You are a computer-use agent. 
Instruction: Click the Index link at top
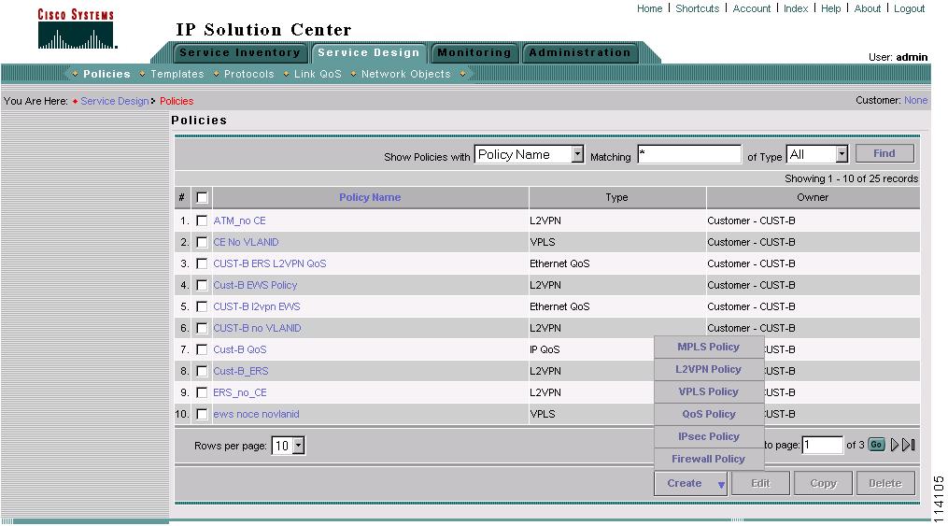tap(796, 8)
